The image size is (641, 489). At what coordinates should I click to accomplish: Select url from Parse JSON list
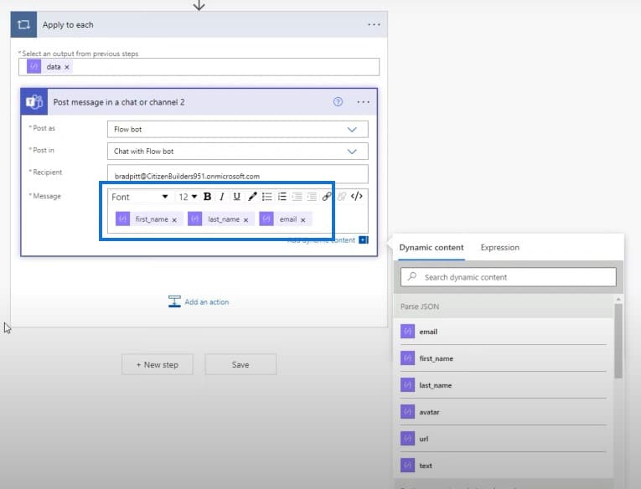point(504,439)
